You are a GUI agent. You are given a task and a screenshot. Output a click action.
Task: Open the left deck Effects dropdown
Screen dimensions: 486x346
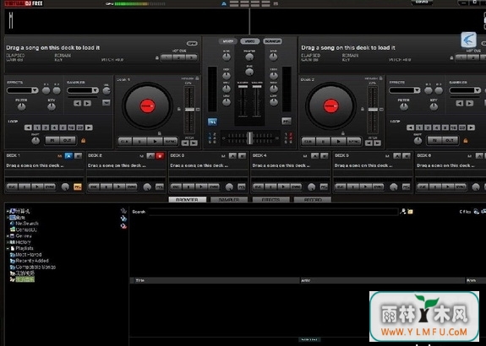pos(23,90)
